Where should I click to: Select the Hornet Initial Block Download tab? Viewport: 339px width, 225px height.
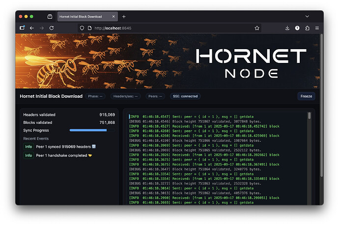point(84,17)
